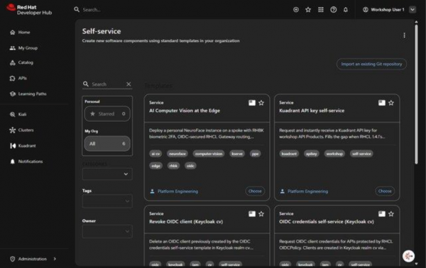Viewport: 426px width, 268px height.
Task: Click the page vertical scrollbar thumb
Action: pos(416,94)
